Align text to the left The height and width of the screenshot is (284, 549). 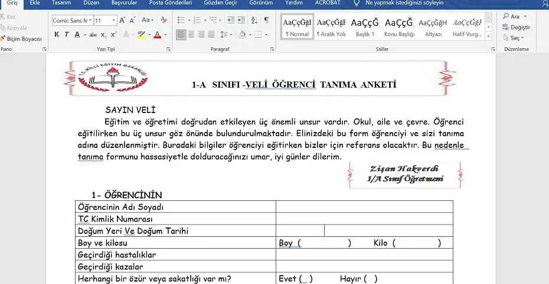click(181, 35)
